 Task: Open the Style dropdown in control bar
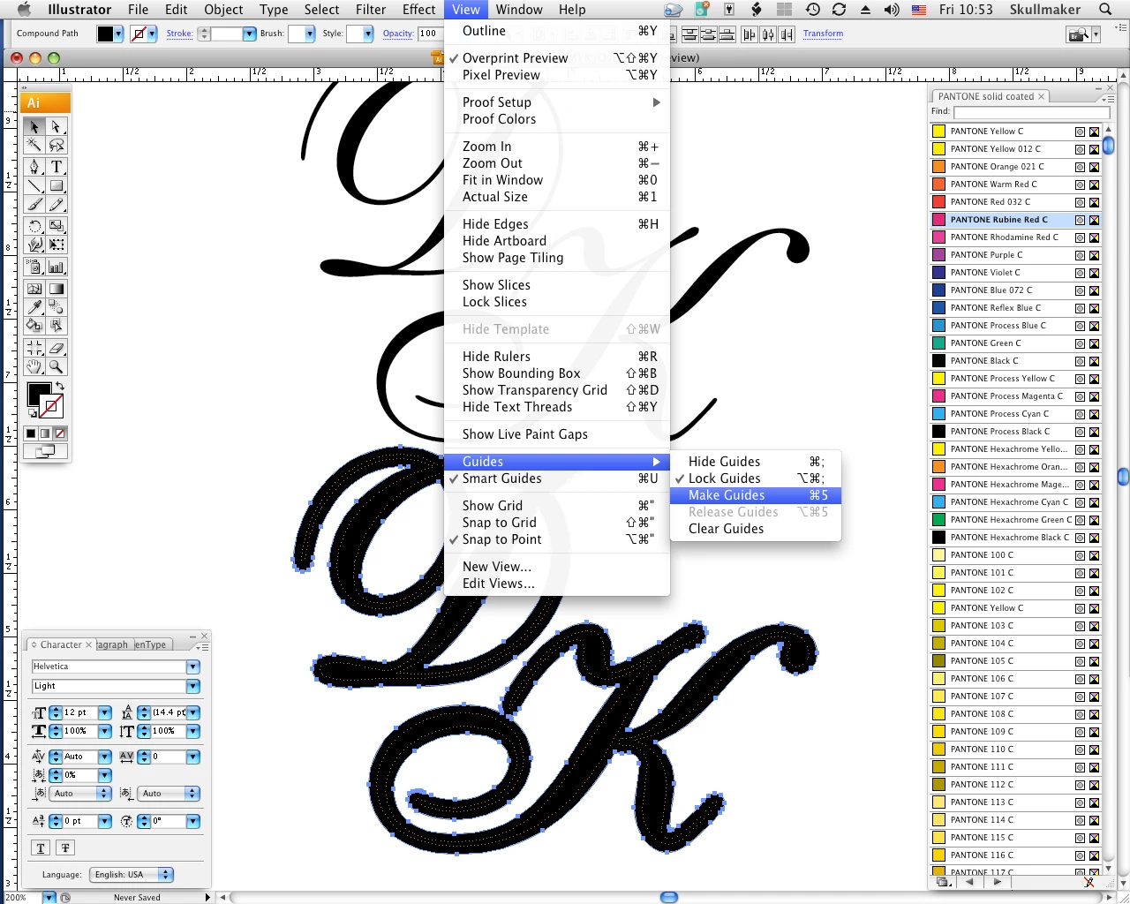(368, 34)
